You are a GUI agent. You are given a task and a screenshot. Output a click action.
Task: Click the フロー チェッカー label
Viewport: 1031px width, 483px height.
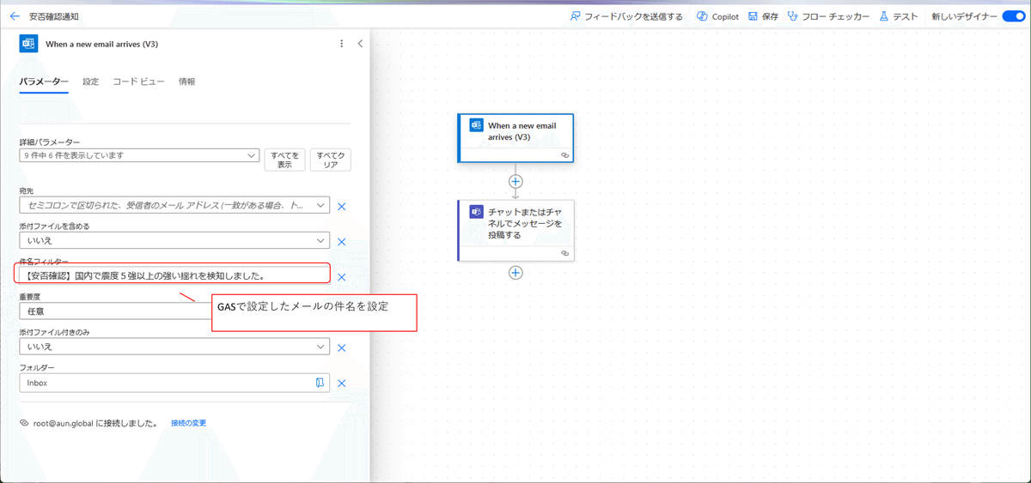[x=836, y=16]
